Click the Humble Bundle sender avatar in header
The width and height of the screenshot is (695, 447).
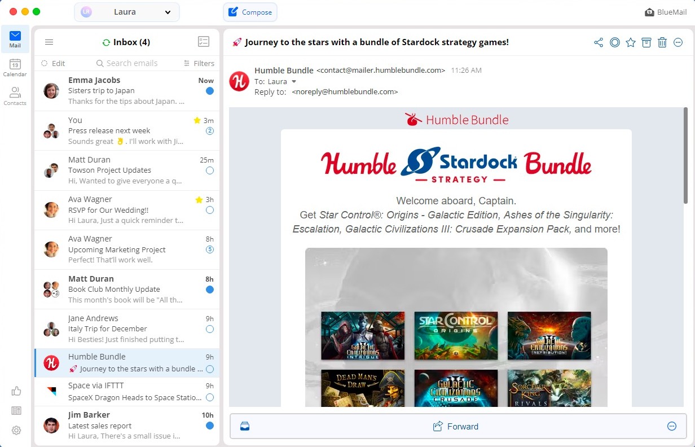pyautogui.click(x=239, y=81)
